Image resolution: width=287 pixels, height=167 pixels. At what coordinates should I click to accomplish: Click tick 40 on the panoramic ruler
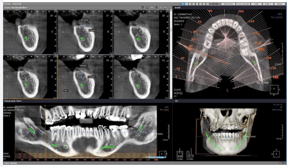click(45, 160)
